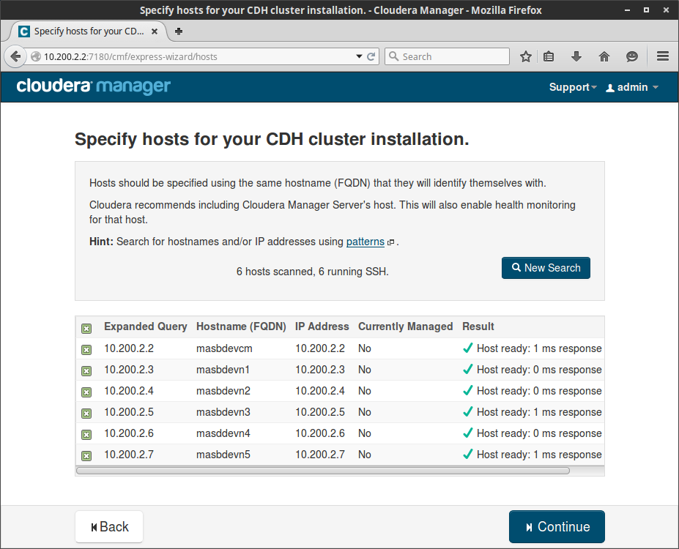Click the horizontal scrollbar under the hosts table

point(323,471)
